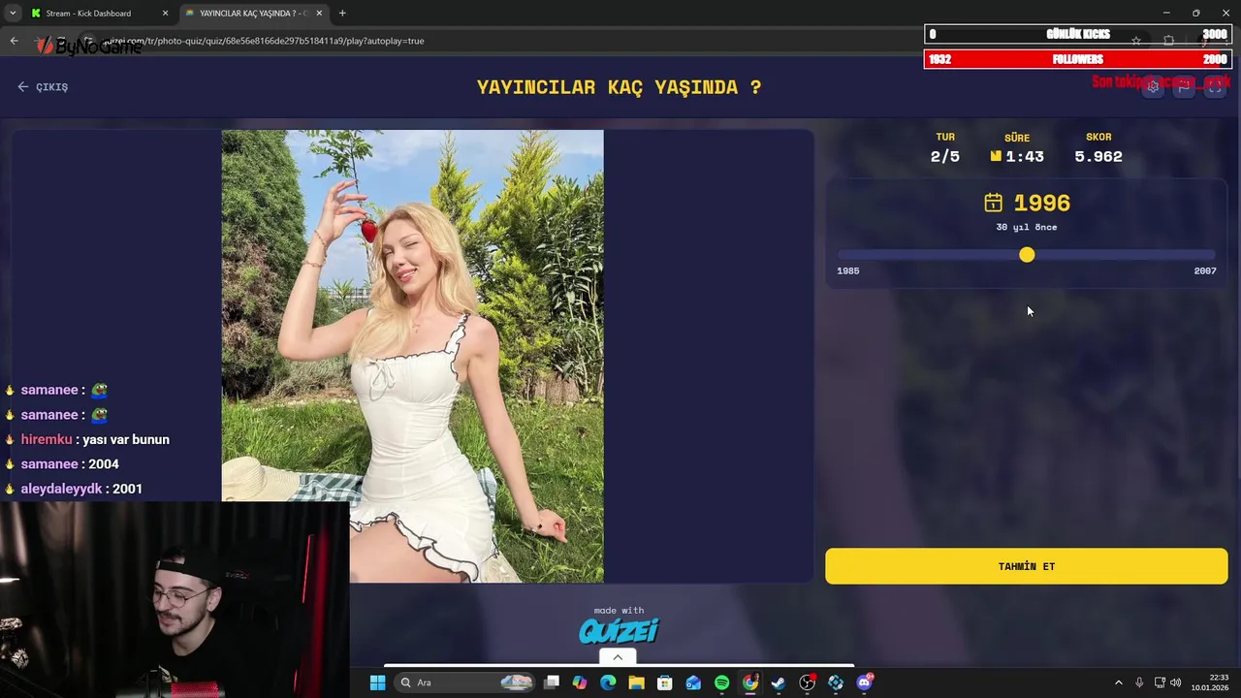Viewport: 1241px width, 698px height.
Task: Show hidden system tray icons
Action: (1118, 682)
